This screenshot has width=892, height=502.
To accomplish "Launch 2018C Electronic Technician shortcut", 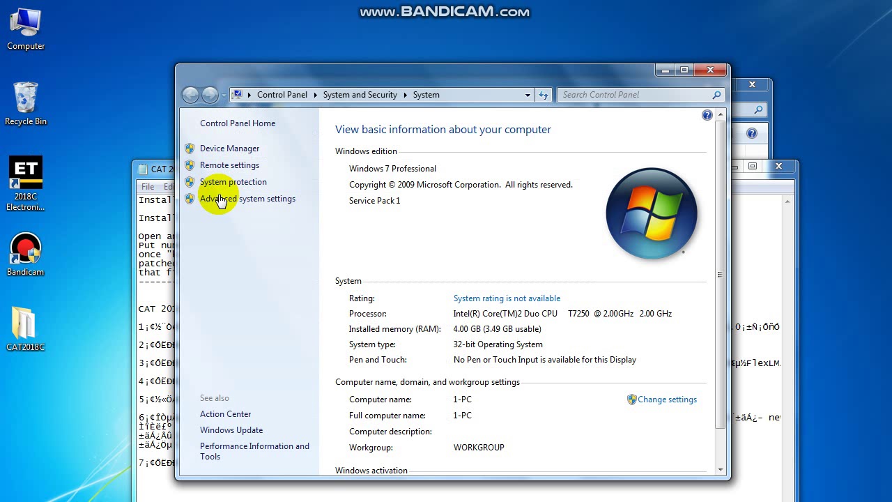I will pos(26,183).
